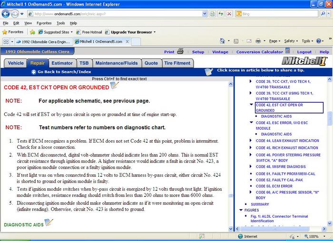This screenshot has height=241, width=333.
Task: Click the Mitchell printer icon beside Print
Action: coord(180,51)
